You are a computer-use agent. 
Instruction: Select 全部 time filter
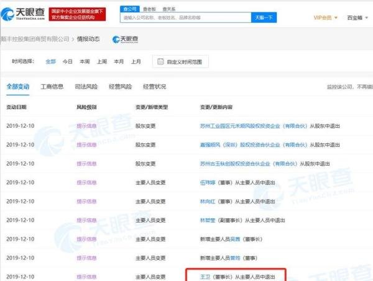tap(50, 61)
